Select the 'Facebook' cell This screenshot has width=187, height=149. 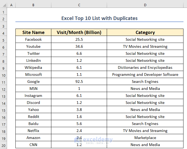tap(34, 39)
